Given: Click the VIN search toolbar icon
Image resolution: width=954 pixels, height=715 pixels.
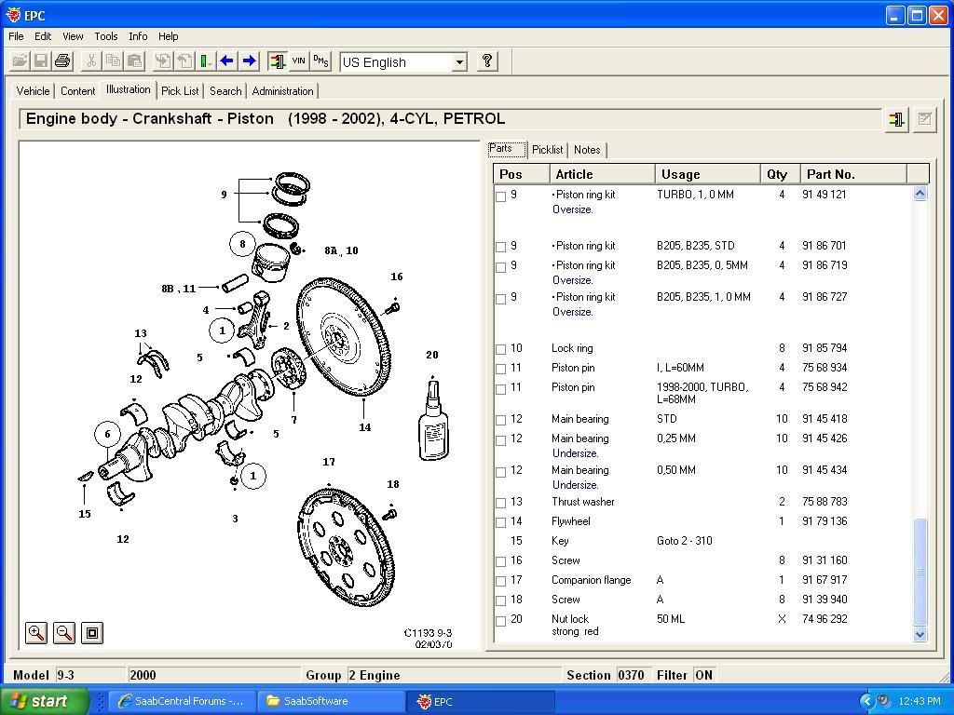Looking at the screenshot, I should (299, 61).
